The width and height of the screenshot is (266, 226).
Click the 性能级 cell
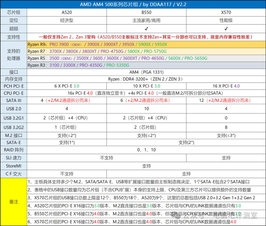click(x=226, y=20)
